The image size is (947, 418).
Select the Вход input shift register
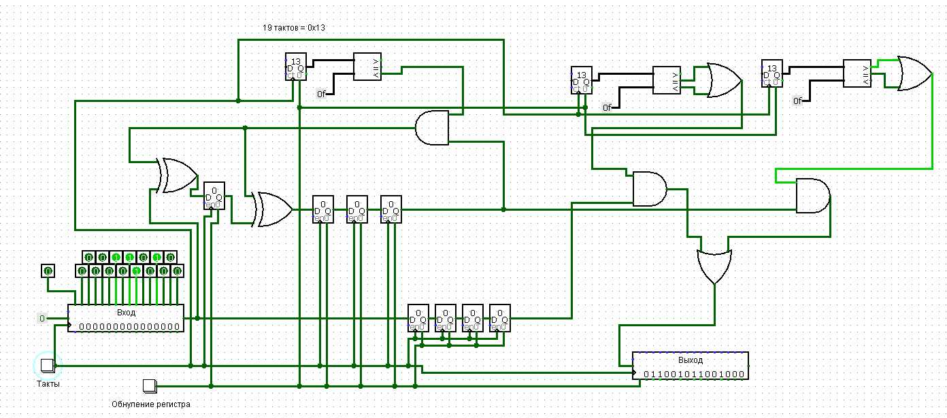click(x=126, y=318)
